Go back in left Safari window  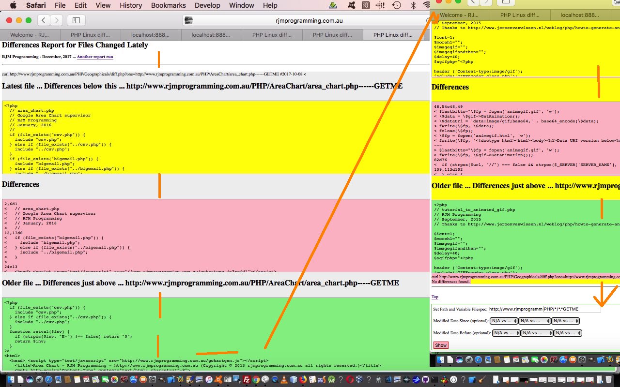[44, 20]
